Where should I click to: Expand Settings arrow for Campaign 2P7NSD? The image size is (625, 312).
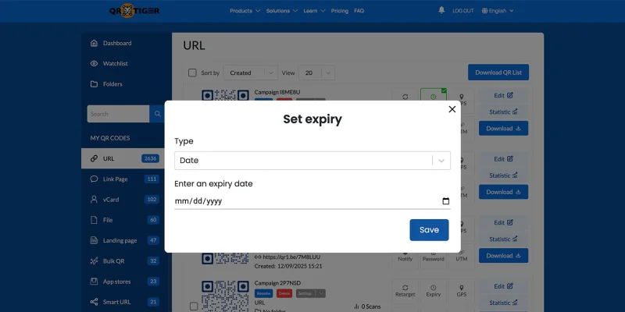point(321,293)
